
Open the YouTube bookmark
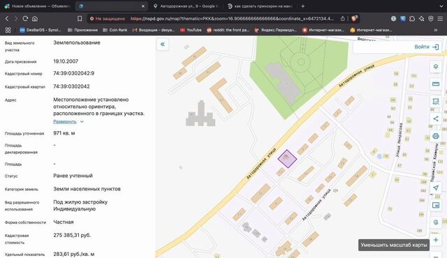(191, 30)
